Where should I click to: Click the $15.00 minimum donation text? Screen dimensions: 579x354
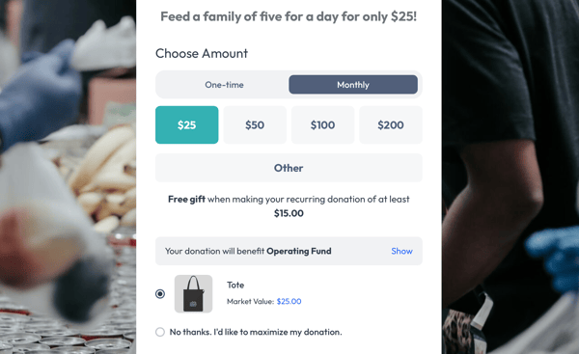click(x=289, y=213)
